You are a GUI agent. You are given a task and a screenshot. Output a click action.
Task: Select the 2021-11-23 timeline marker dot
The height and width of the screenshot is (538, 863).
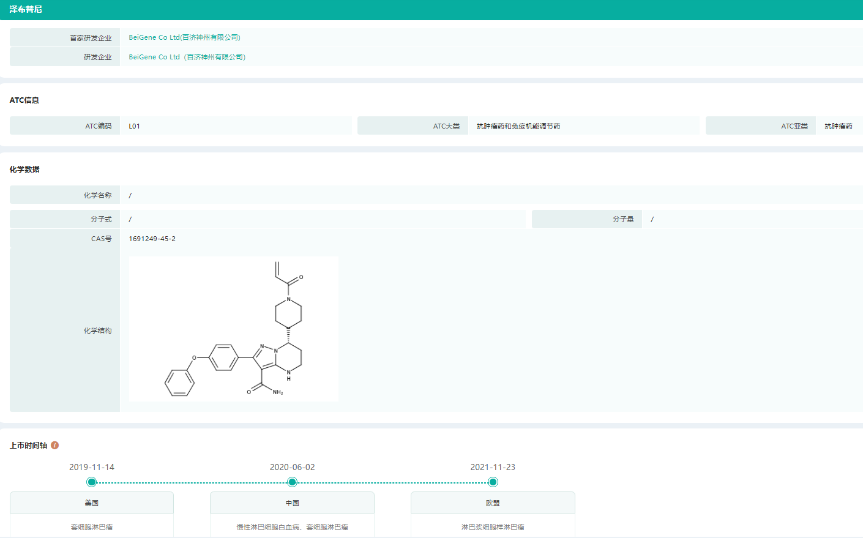493,482
